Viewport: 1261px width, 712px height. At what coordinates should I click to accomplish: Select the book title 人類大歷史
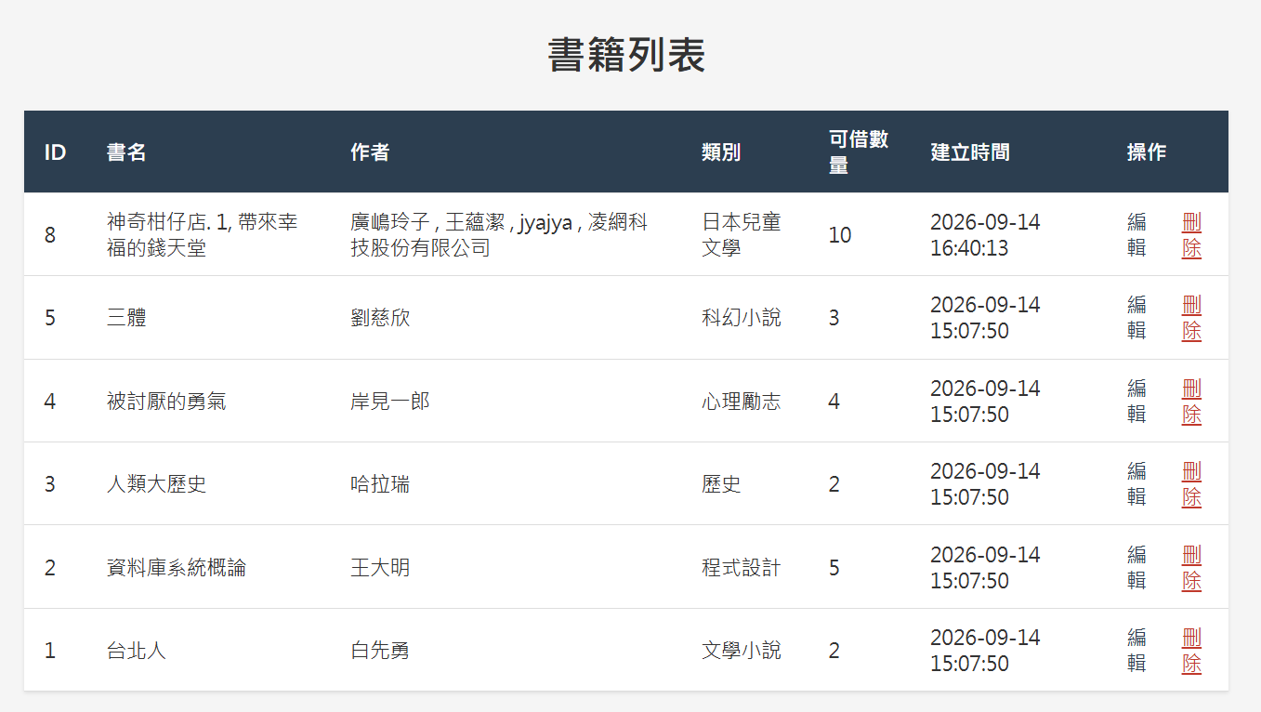[156, 483]
